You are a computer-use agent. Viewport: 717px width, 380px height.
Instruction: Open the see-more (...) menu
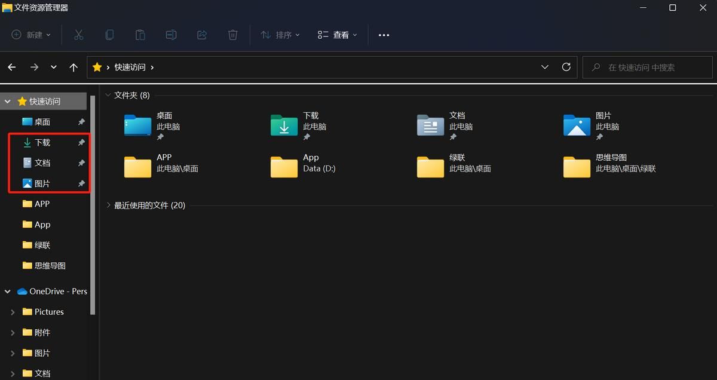tap(384, 35)
